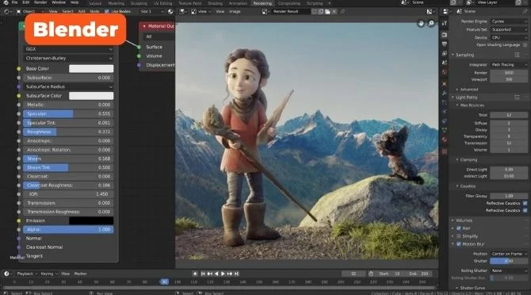Image resolution: width=531 pixels, height=295 pixels.
Task: Collapse the Sampling panel
Action: click(x=453, y=55)
